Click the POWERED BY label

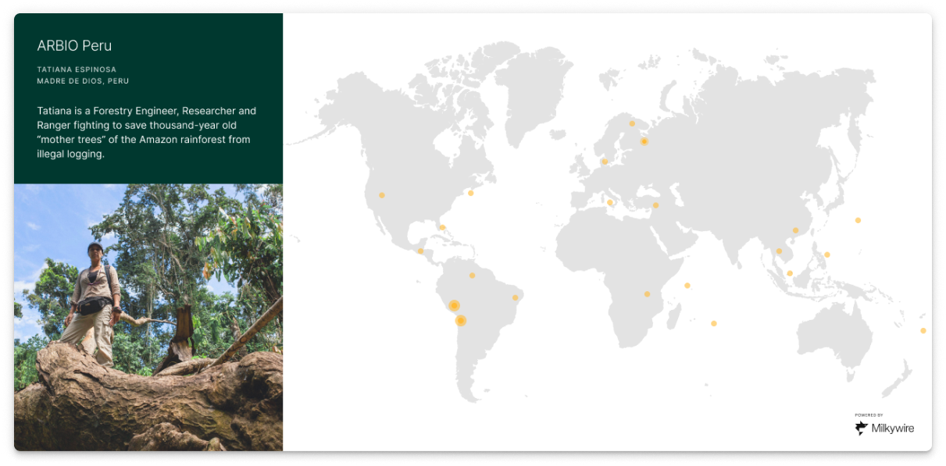click(x=869, y=415)
